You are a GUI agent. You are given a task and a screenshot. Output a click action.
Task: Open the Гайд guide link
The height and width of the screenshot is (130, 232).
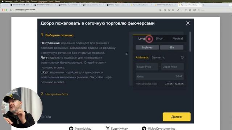click(x=46, y=117)
